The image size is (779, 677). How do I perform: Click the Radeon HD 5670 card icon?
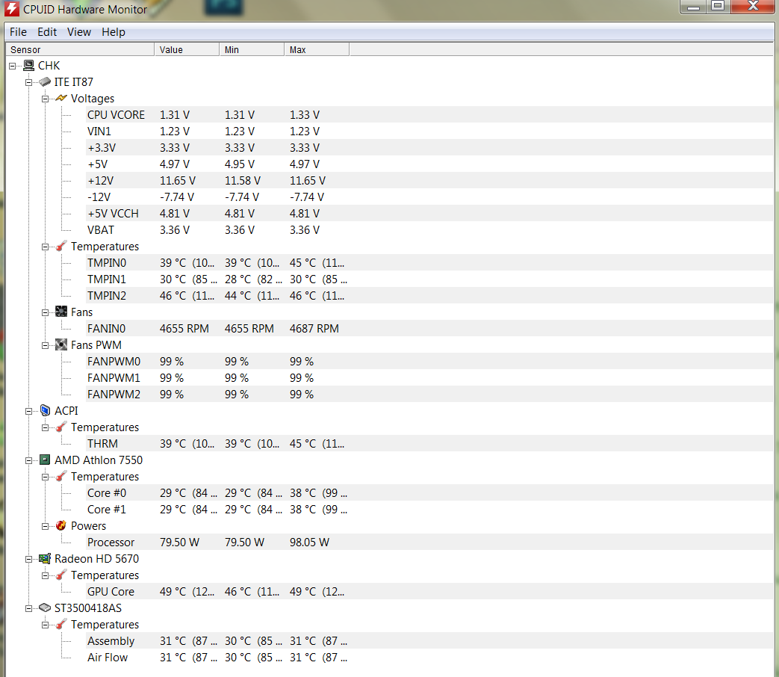pyautogui.click(x=45, y=559)
